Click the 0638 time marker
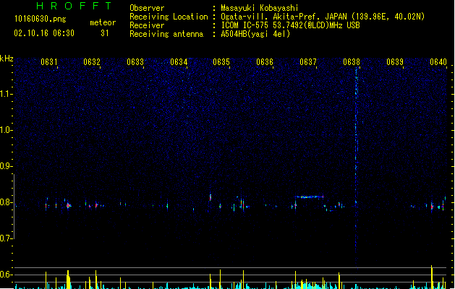455x289 pixels. pos(352,62)
